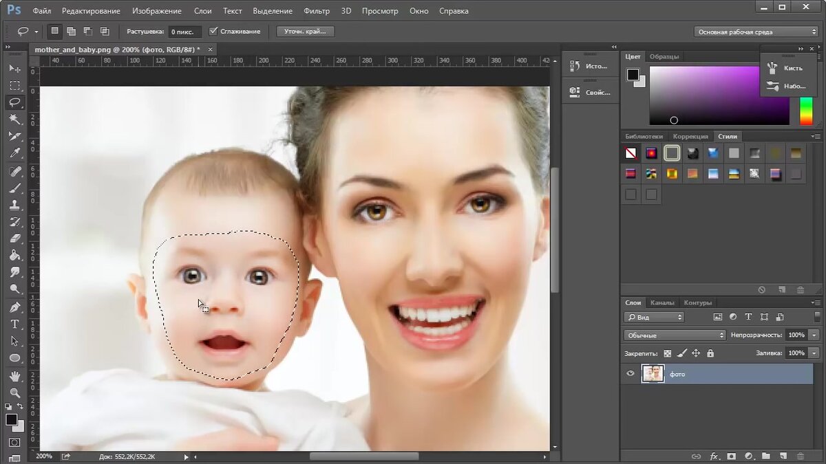Select the Paint Bucket fill tool

14,256
